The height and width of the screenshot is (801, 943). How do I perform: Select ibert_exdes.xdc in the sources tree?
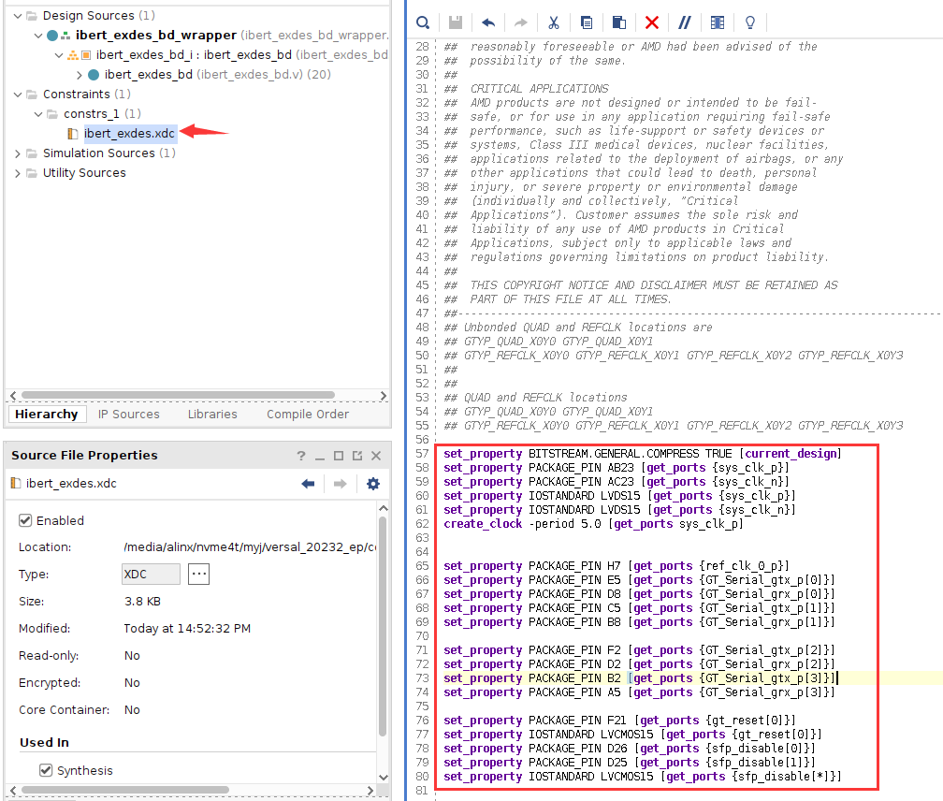pos(129,133)
